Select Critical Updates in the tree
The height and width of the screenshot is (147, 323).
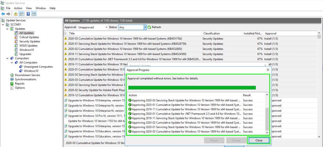click(29, 37)
